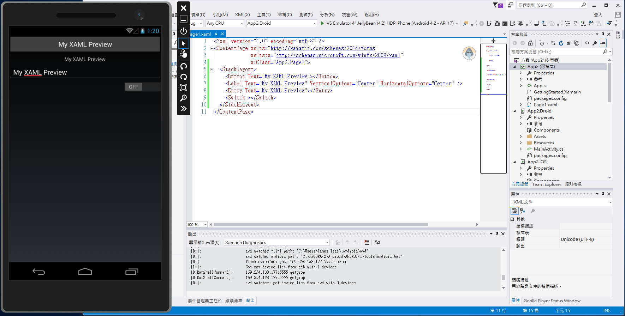Tap the Android back navigation button

38,272
